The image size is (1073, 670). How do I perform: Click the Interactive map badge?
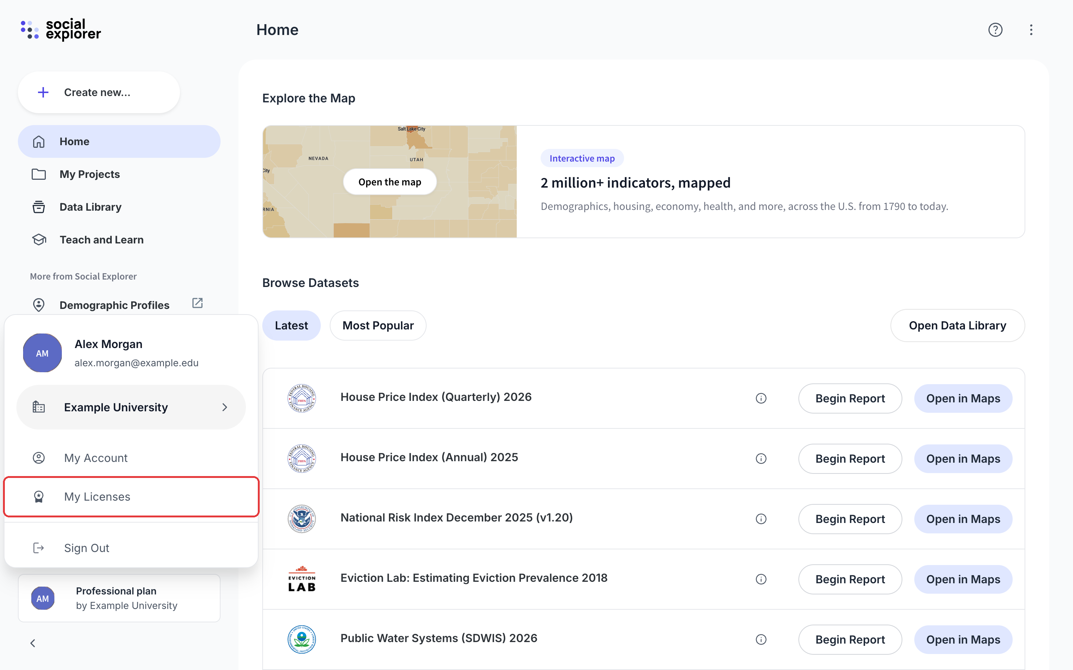pyautogui.click(x=582, y=158)
